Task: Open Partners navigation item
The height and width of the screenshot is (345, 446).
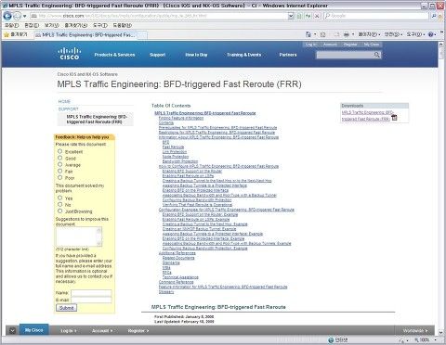Action: click(288, 55)
